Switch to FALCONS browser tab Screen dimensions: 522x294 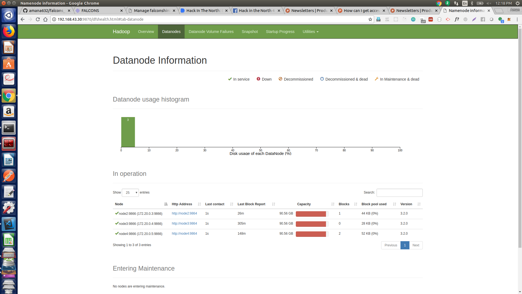pos(99,11)
